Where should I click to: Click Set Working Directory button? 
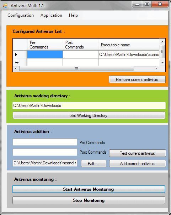89,116
